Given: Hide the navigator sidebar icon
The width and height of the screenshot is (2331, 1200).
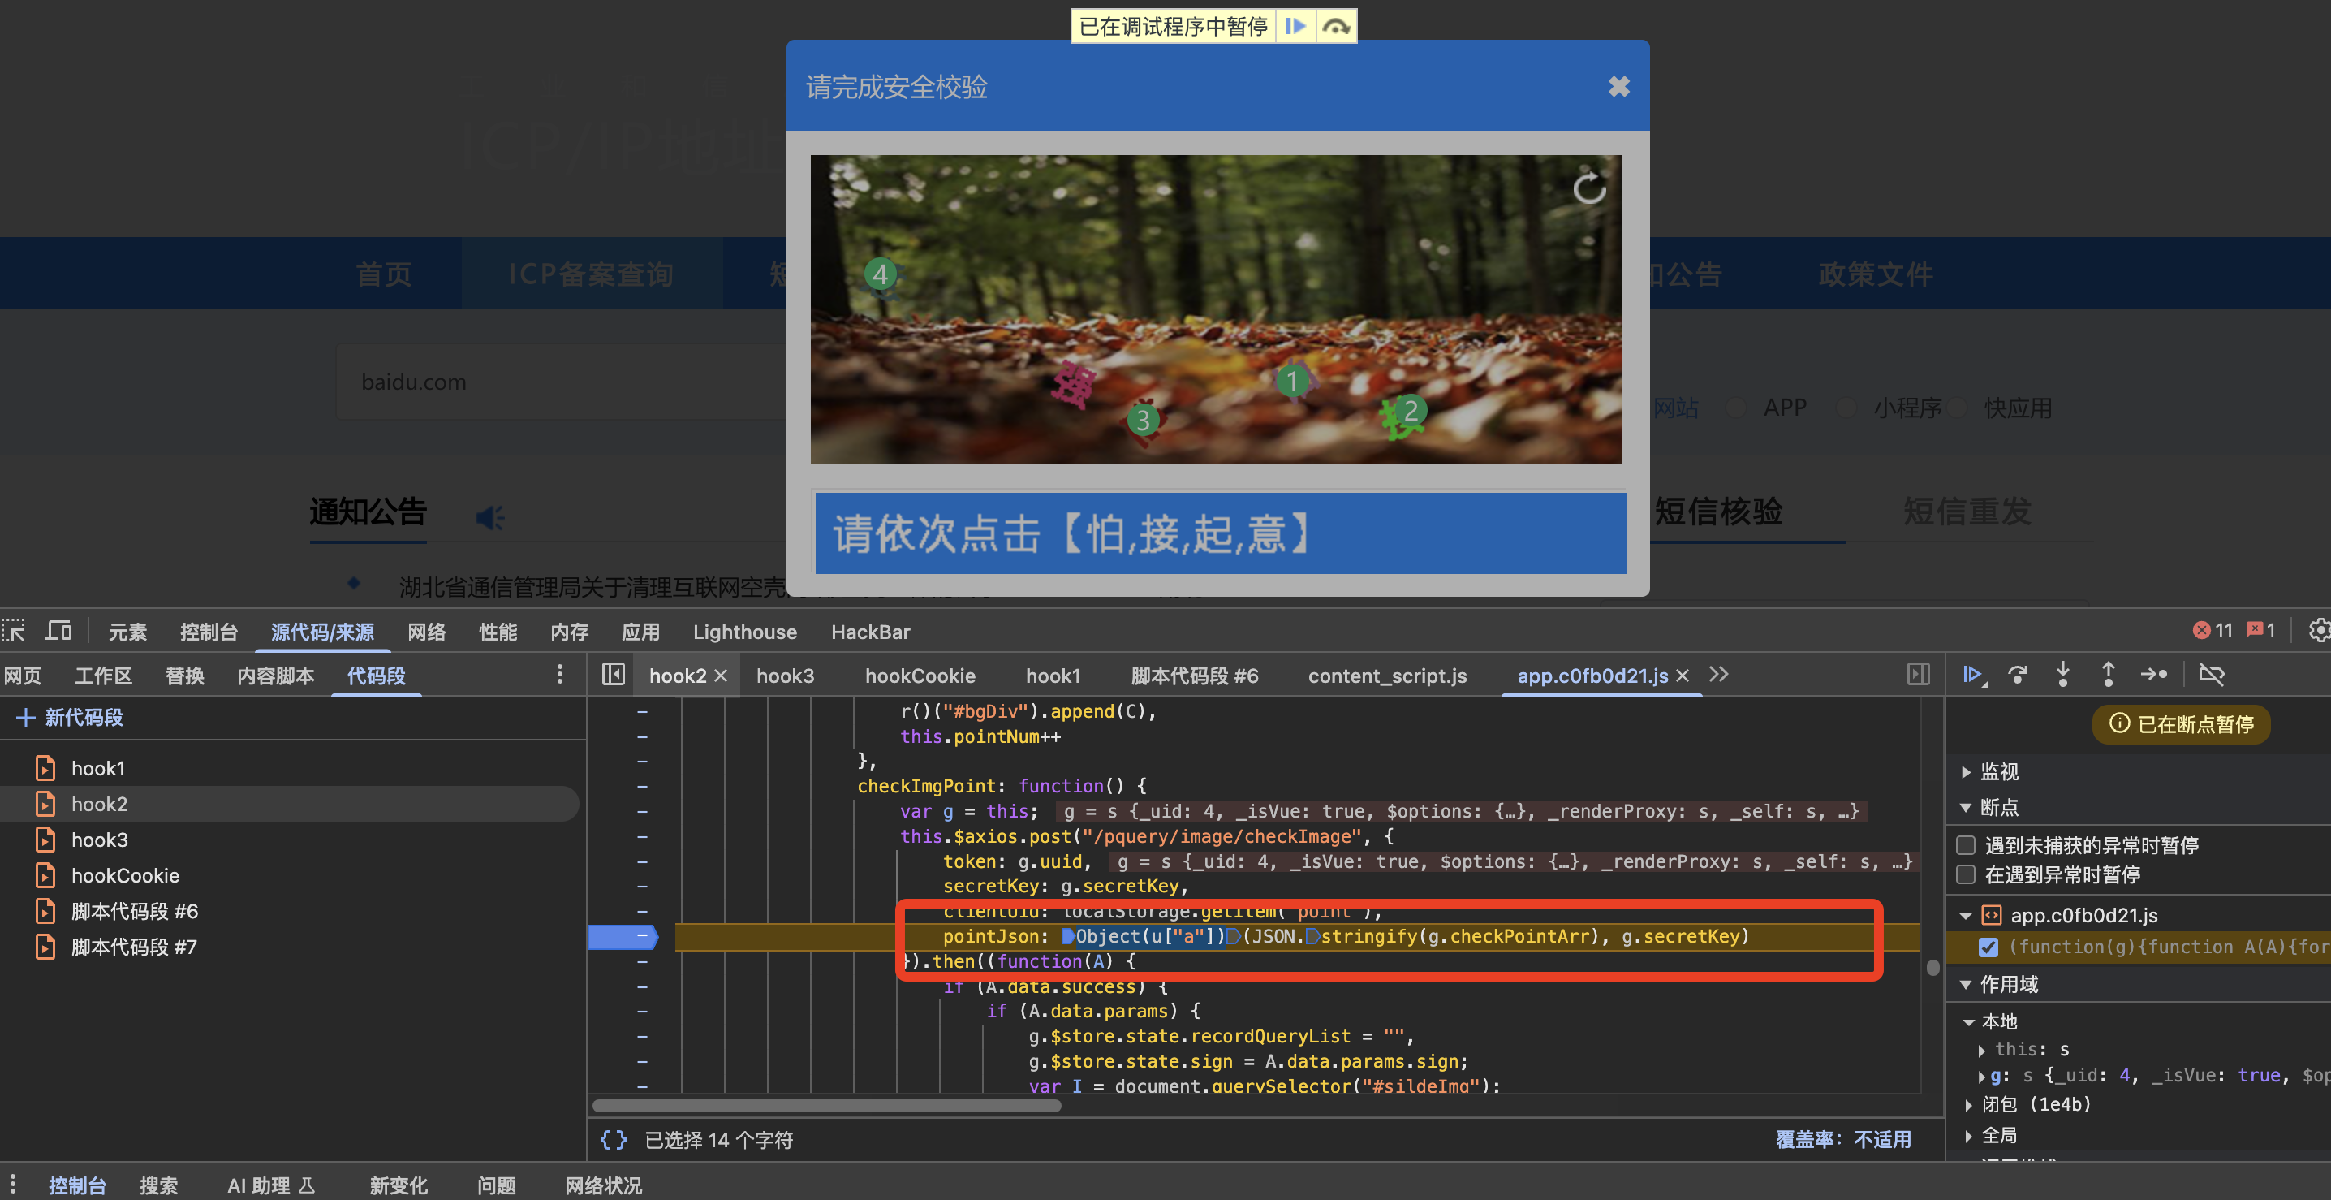Looking at the screenshot, I should point(613,676).
